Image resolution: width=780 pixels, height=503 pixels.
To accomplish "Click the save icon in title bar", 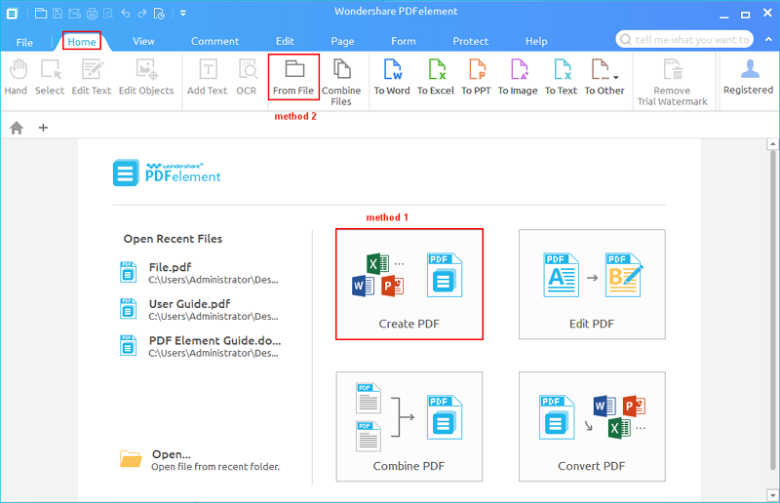I will click(58, 14).
